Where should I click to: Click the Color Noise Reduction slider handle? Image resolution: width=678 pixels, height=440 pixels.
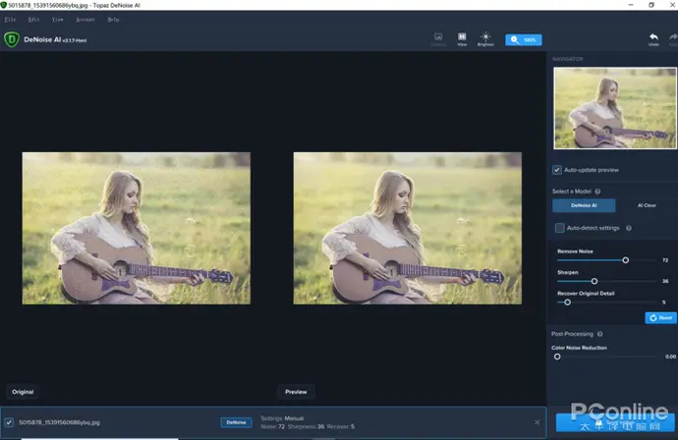557,357
